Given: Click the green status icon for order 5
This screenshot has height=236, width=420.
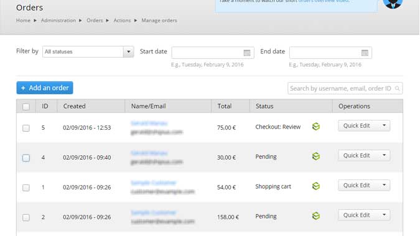Looking at the screenshot, I should (316, 127).
